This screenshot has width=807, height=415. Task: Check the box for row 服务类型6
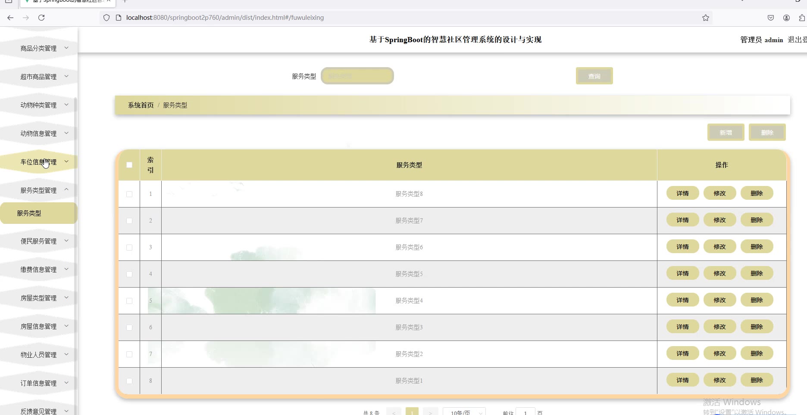129,248
